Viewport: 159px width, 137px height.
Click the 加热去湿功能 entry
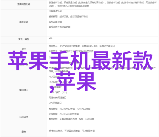55,22
